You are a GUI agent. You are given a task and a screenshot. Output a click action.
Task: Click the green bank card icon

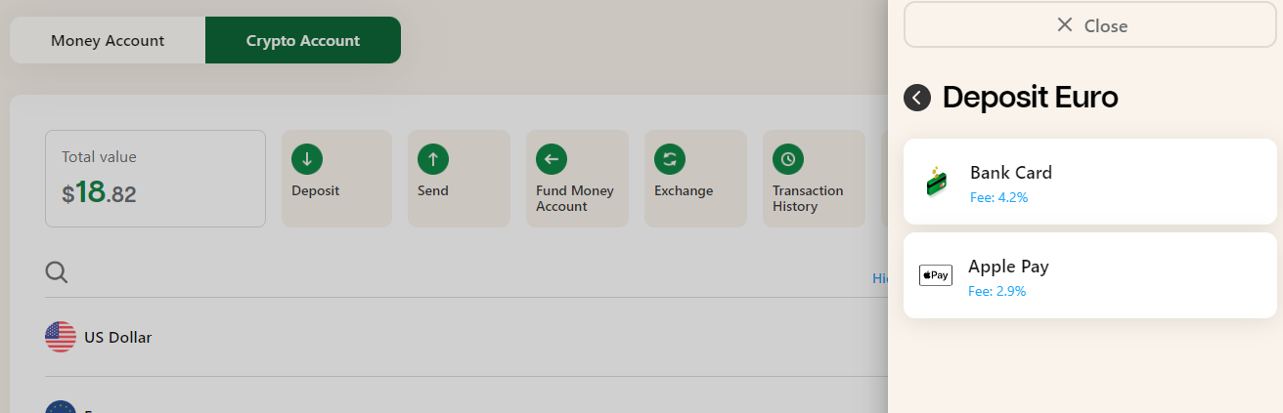[937, 182]
